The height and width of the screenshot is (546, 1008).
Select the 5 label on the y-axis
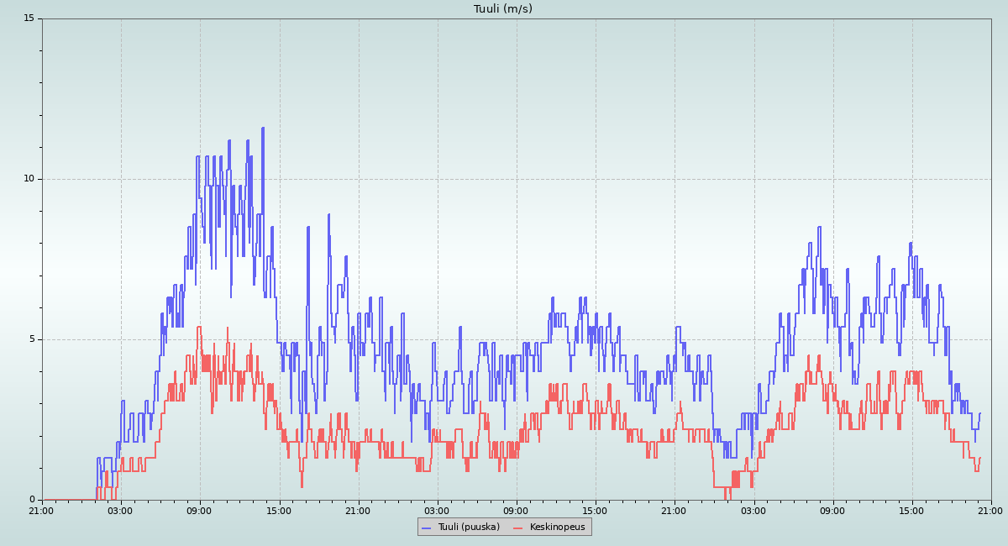point(32,339)
